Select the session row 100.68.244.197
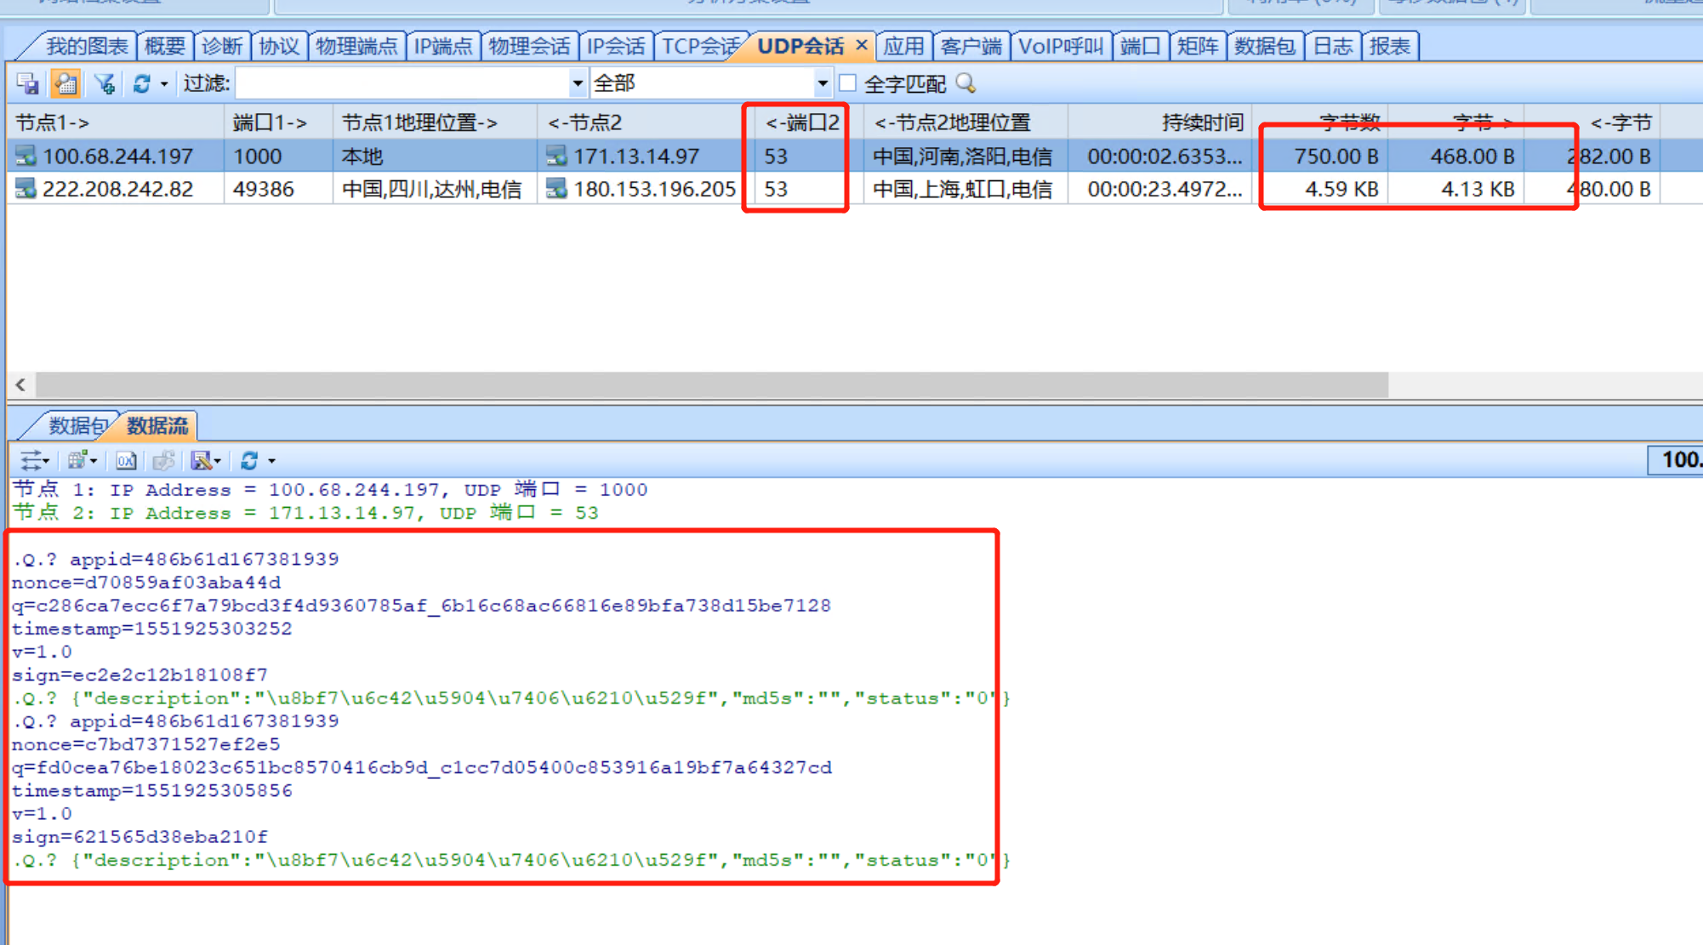Image resolution: width=1703 pixels, height=945 pixels. (x=855, y=156)
